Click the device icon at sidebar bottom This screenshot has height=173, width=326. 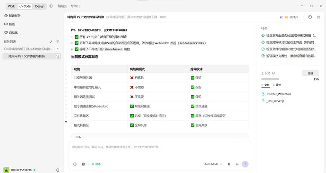58,170
